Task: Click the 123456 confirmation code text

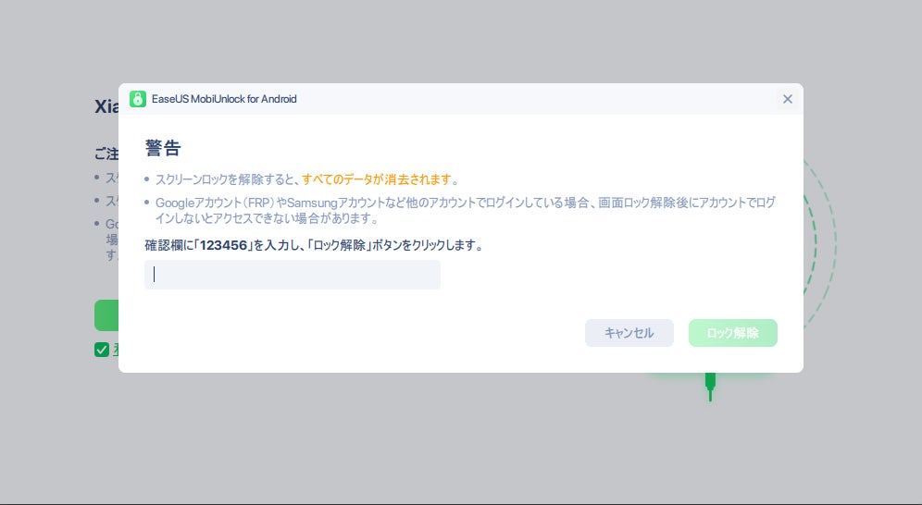Action: (223, 245)
